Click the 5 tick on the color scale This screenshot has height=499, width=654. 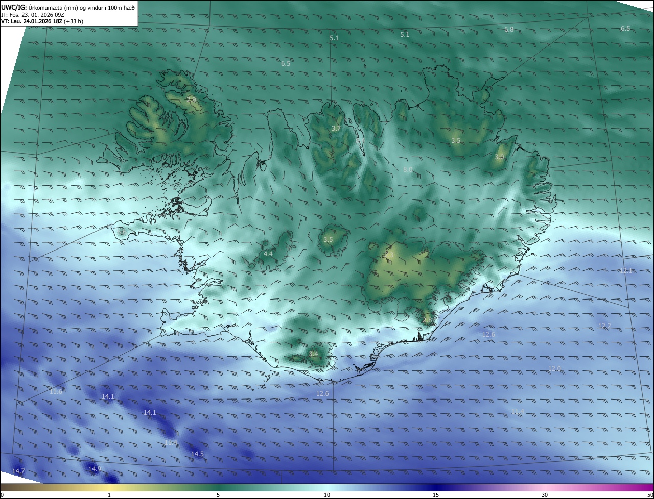(218, 495)
